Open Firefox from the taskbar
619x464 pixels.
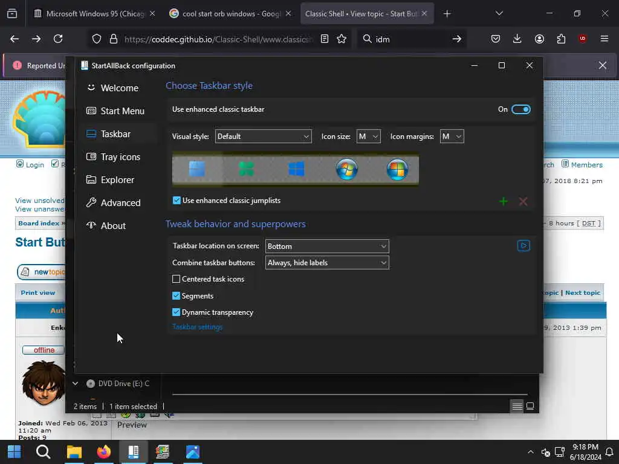[x=104, y=452]
